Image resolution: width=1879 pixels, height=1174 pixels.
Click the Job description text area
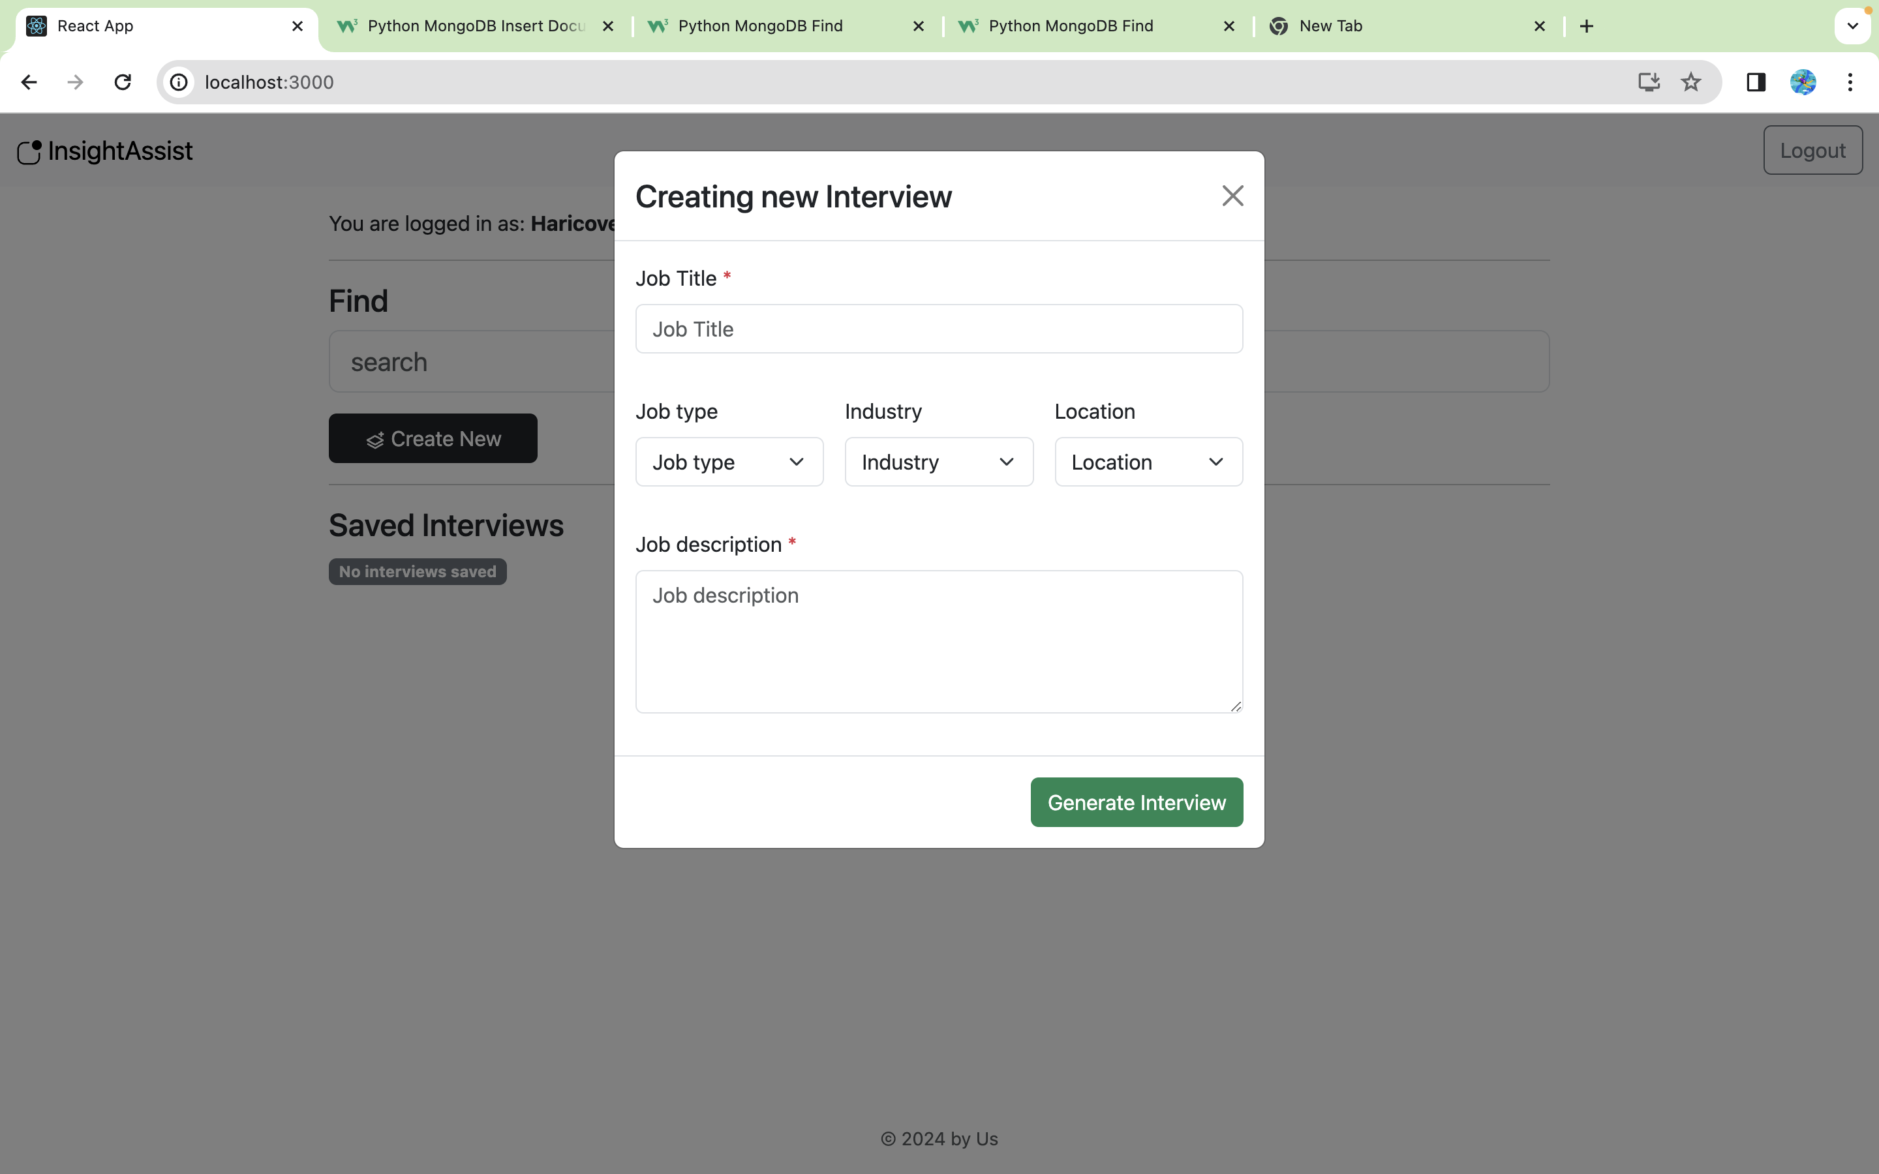coord(938,641)
